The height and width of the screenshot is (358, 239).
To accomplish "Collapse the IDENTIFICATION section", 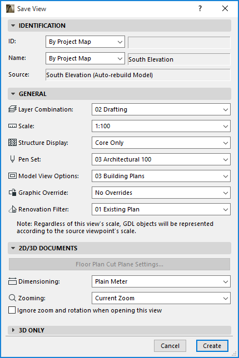I will (120, 26).
